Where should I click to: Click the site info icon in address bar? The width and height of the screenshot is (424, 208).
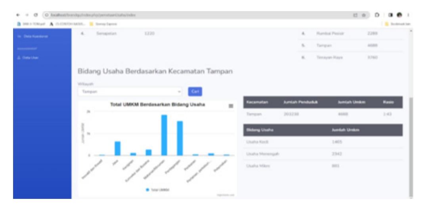tap(47, 15)
